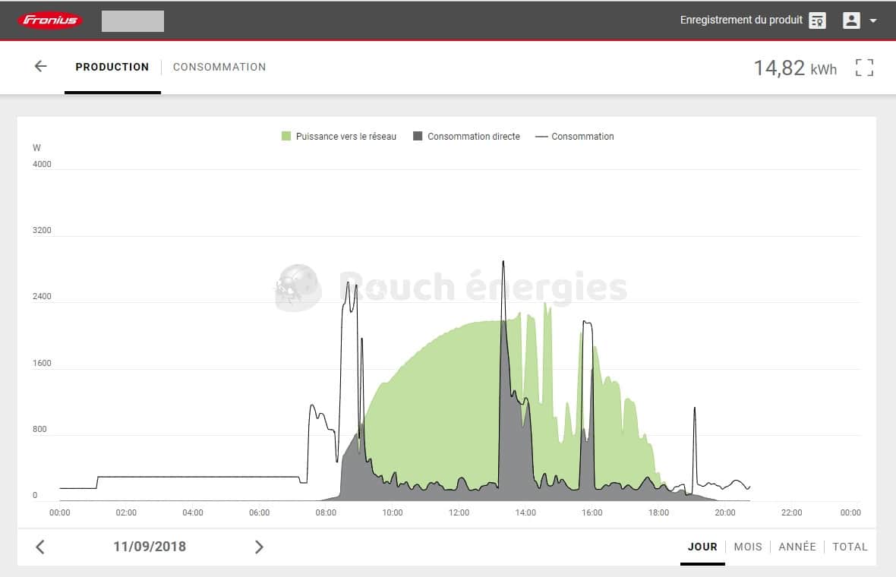Toggle Consommation directe legend entry
896x577 pixels.
[473, 137]
